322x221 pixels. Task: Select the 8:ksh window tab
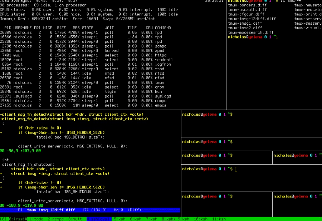pyautogui.click(x=169, y=219)
